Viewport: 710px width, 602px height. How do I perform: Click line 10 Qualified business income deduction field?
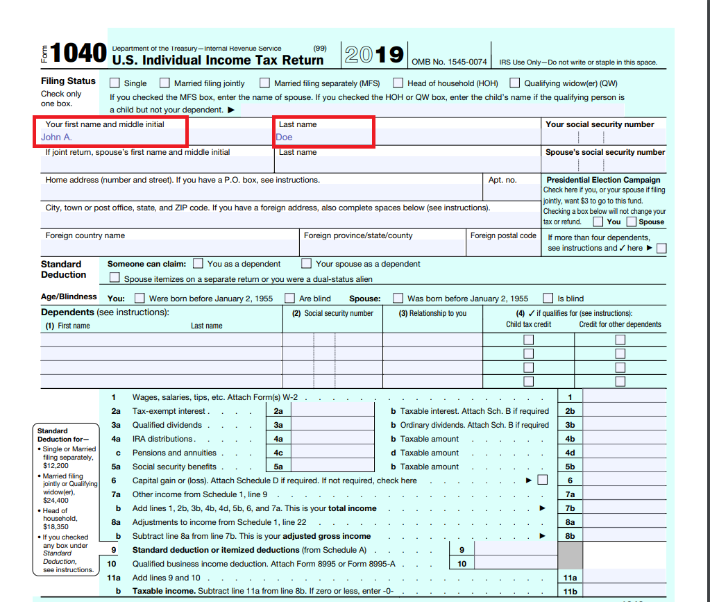coord(516,564)
